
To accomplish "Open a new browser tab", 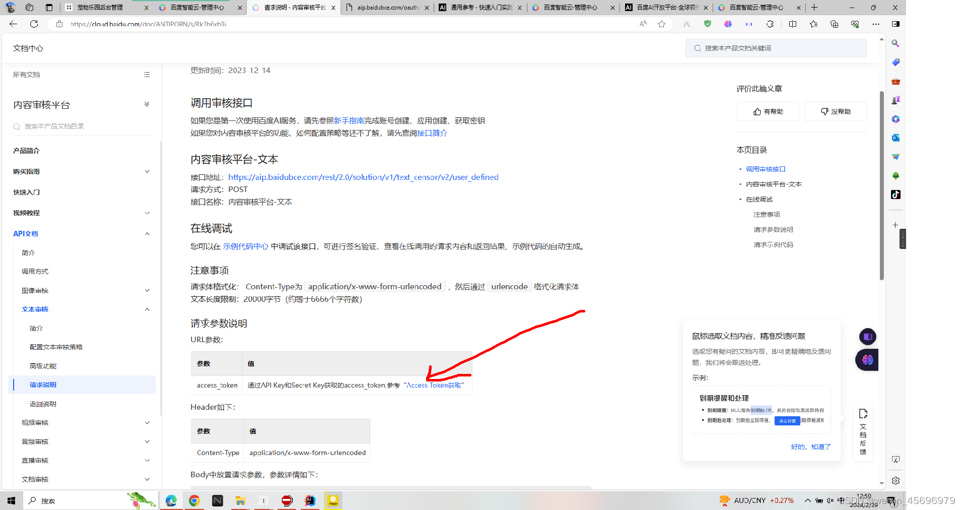I will point(814,8).
